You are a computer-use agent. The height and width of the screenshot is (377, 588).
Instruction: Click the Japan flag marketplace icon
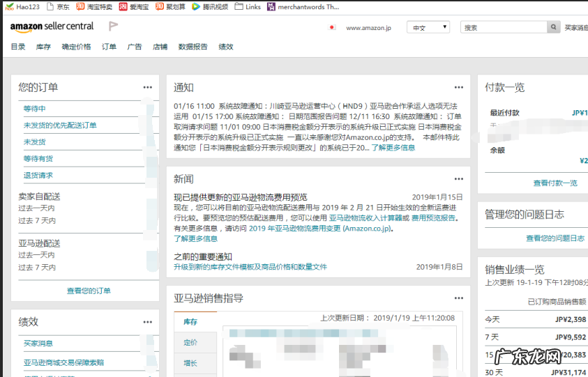(331, 27)
